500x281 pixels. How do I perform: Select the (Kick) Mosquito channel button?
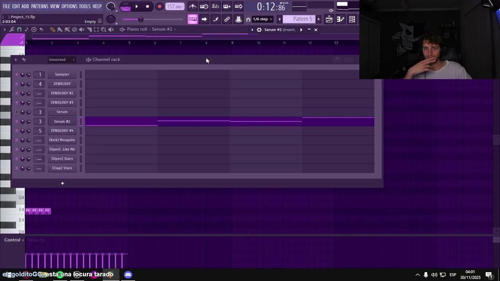(x=62, y=140)
